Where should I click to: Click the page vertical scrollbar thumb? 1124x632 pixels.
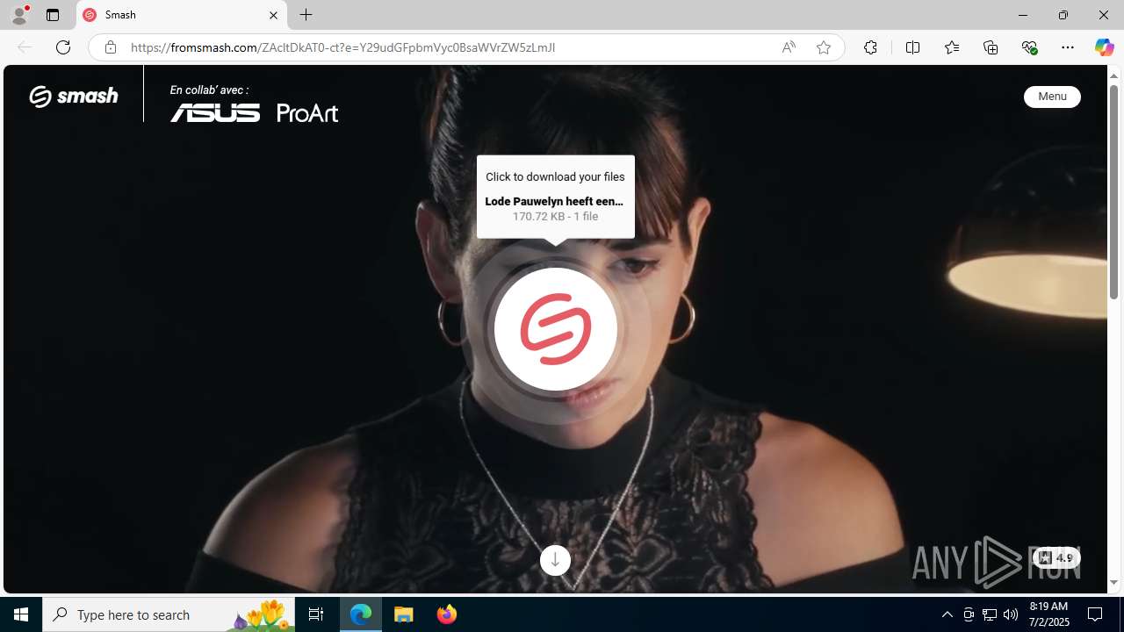[x=1113, y=191]
